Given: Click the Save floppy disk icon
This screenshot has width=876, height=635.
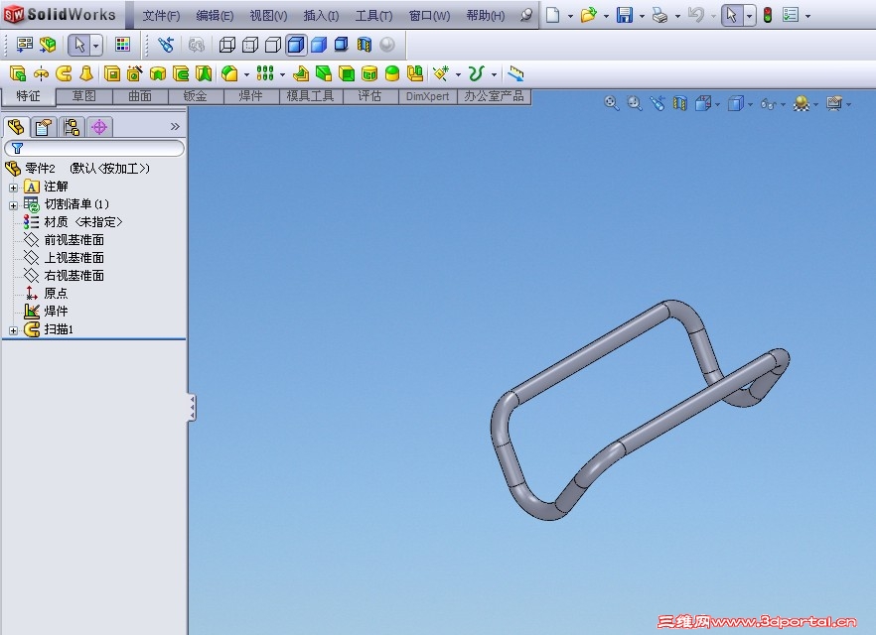Looking at the screenshot, I should pos(625,15).
